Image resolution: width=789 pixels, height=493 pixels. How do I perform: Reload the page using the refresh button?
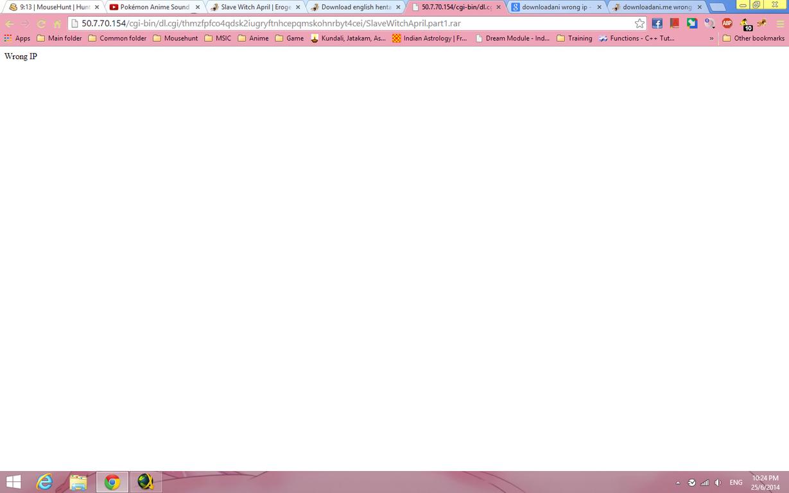click(x=41, y=23)
